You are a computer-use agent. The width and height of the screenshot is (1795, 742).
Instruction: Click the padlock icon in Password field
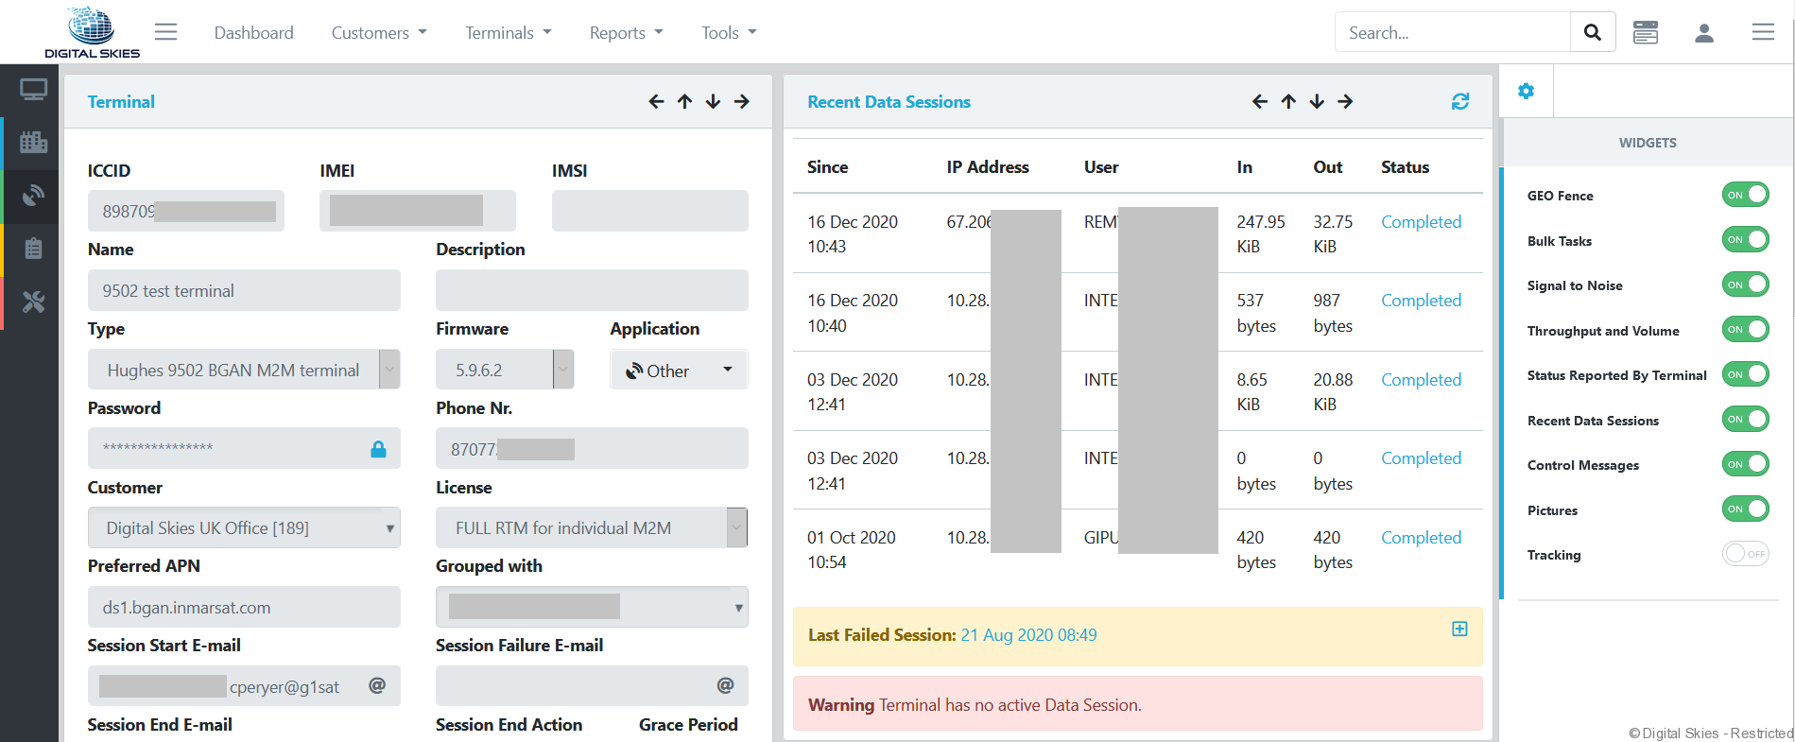(x=378, y=449)
